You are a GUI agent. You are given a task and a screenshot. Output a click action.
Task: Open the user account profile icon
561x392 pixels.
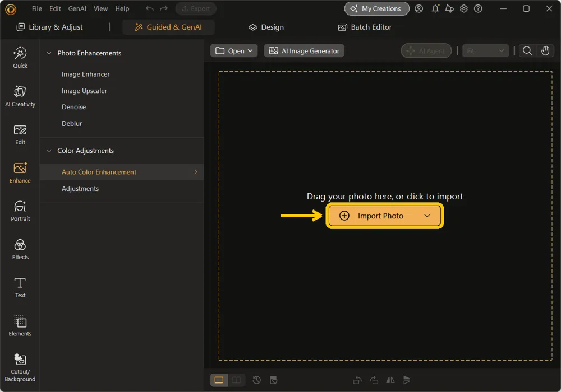pyautogui.click(x=419, y=8)
